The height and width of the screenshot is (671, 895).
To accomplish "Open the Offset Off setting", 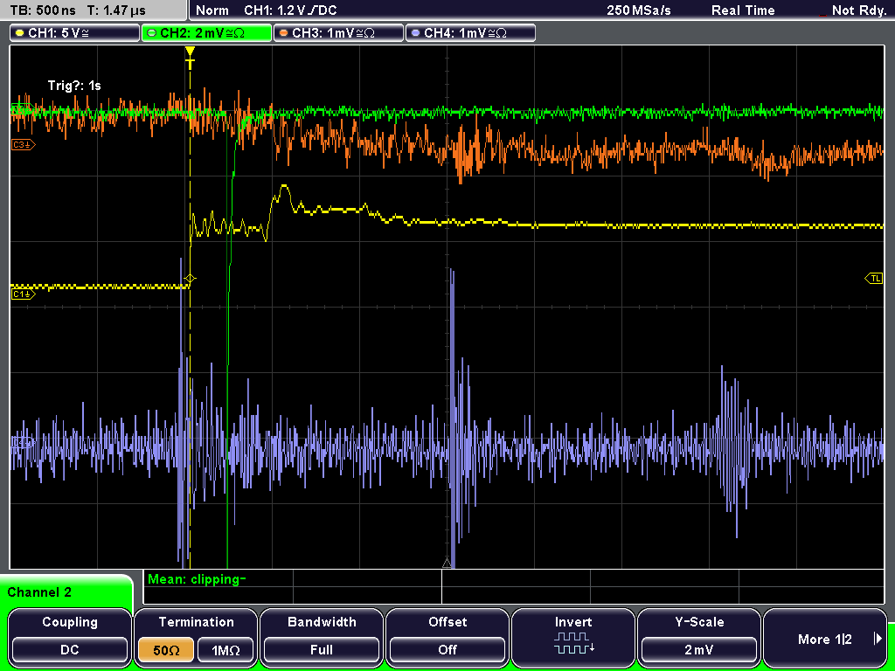I will (x=447, y=637).
